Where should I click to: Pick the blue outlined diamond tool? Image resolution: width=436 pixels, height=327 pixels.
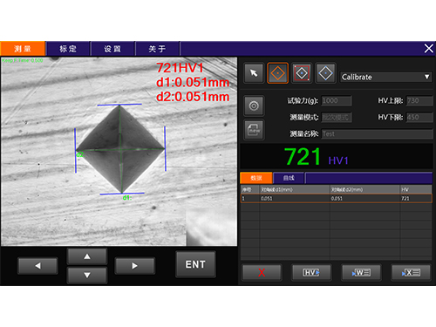[x=325, y=73]
